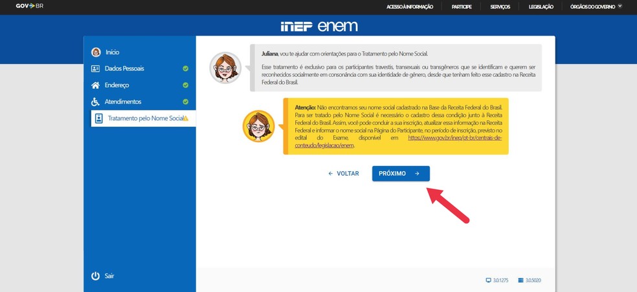Click the monitor icon version 3.0.1275
637x292 pixels.
[489, 280]
